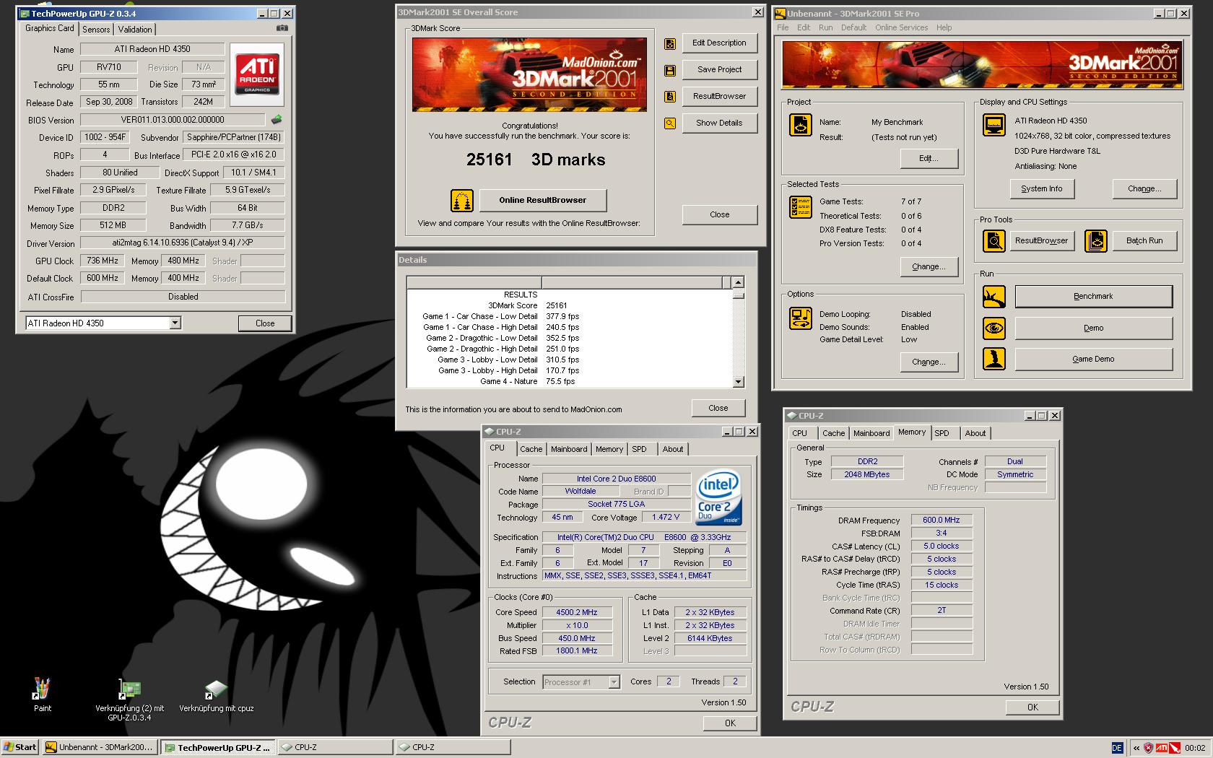Viewport: 1213px width, 758px height.
Task: Click the Details results list column header
Action: (x=568, y=282)
